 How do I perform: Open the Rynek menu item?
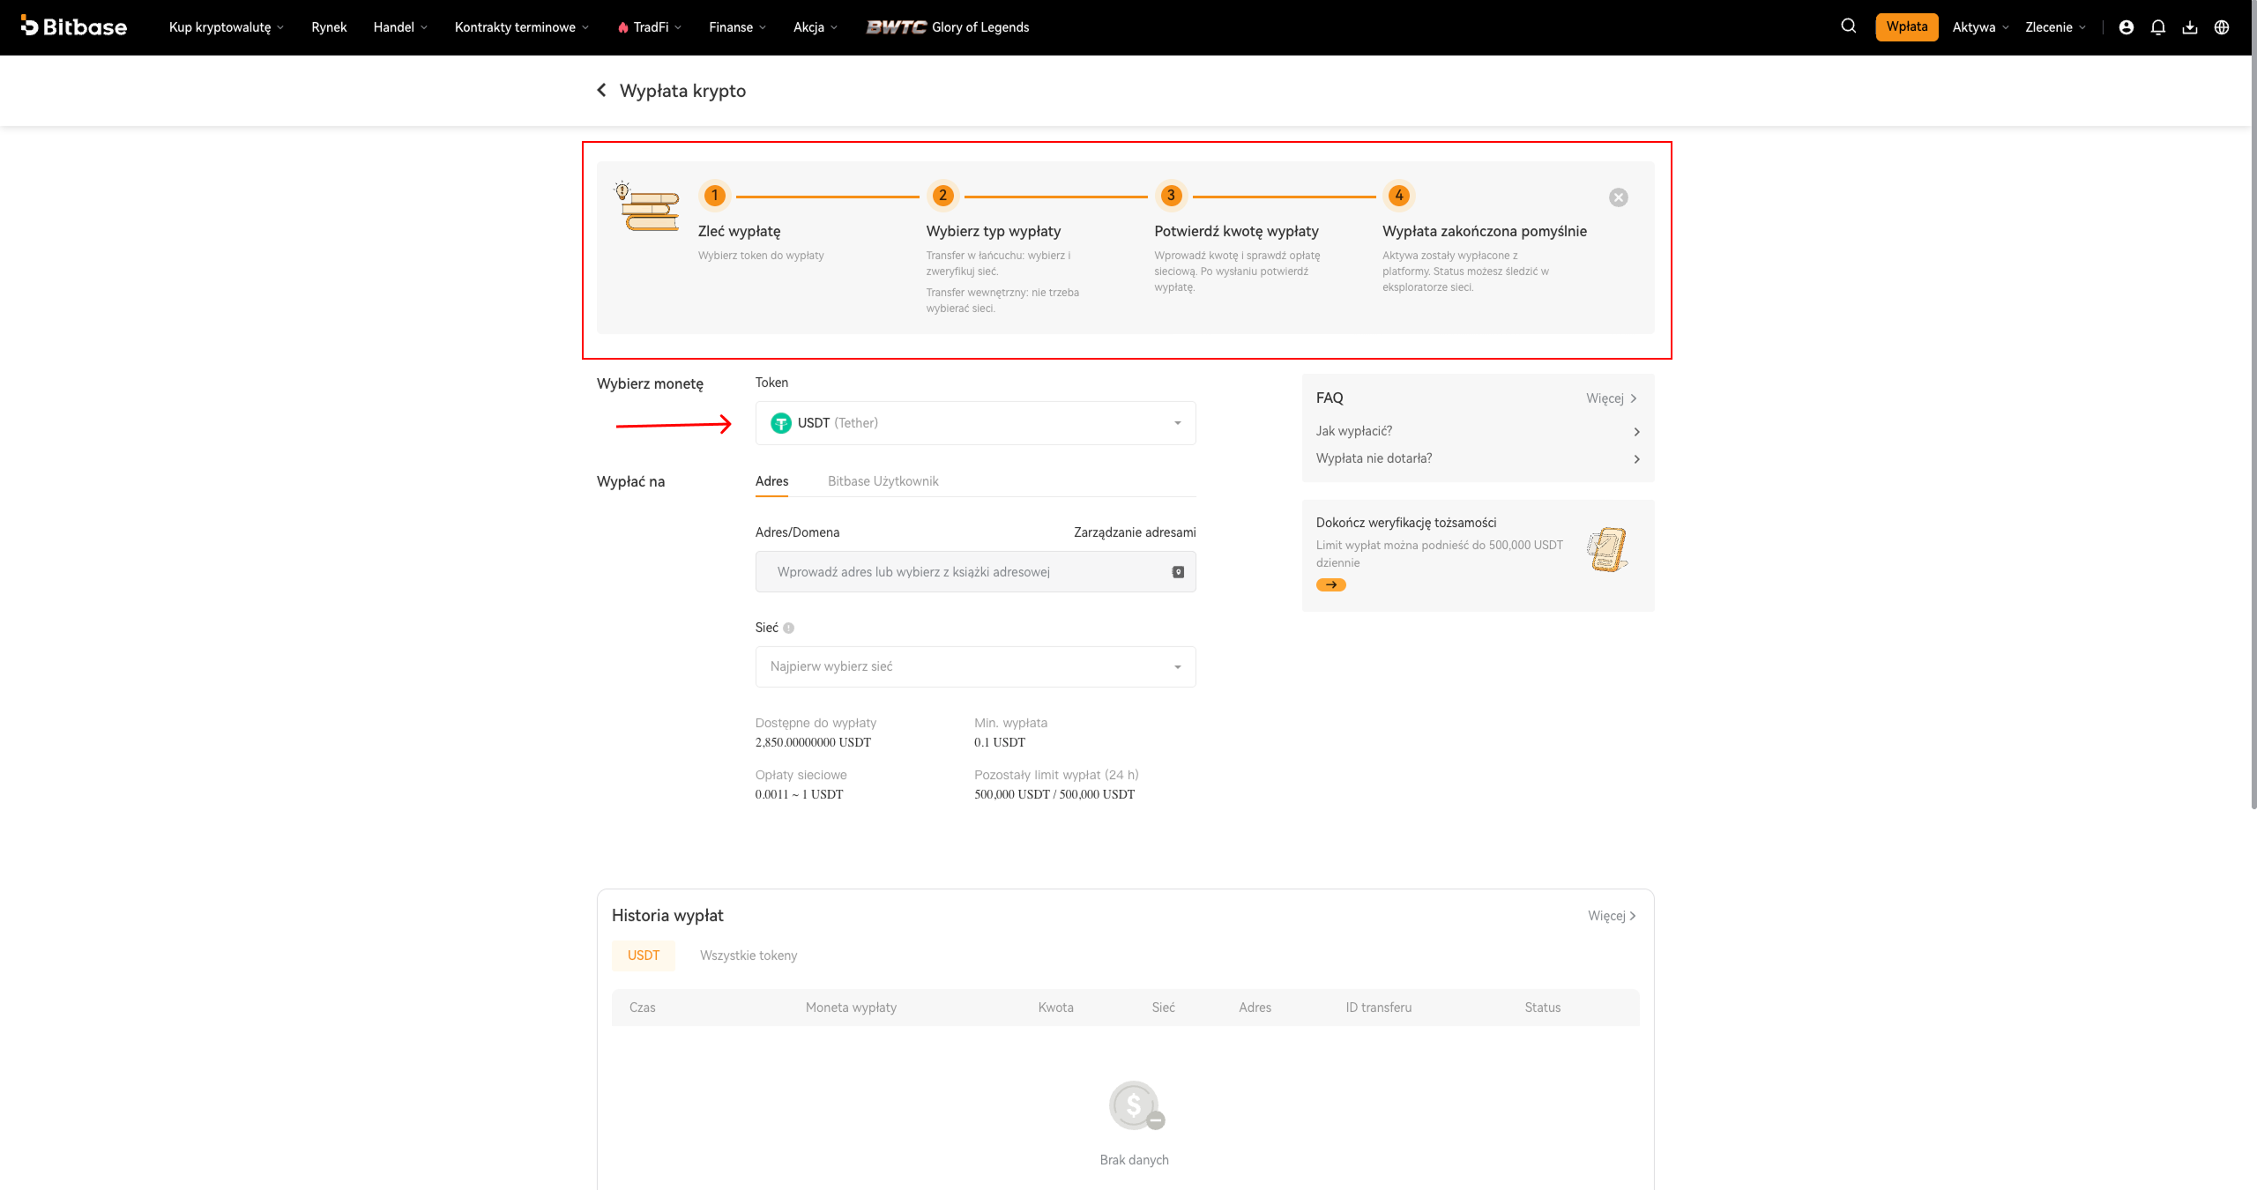329,27
